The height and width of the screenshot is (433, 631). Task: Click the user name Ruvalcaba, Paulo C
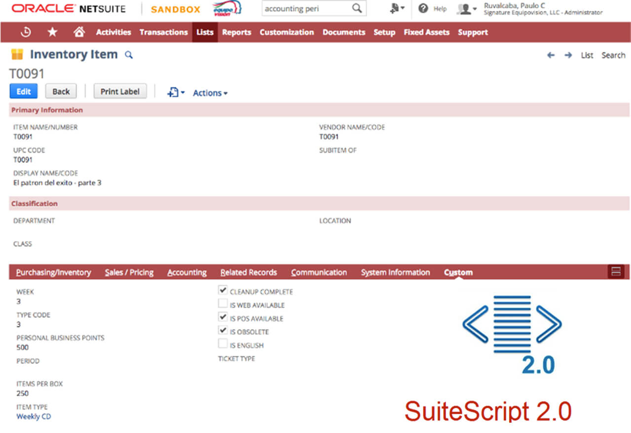point(515,5)
